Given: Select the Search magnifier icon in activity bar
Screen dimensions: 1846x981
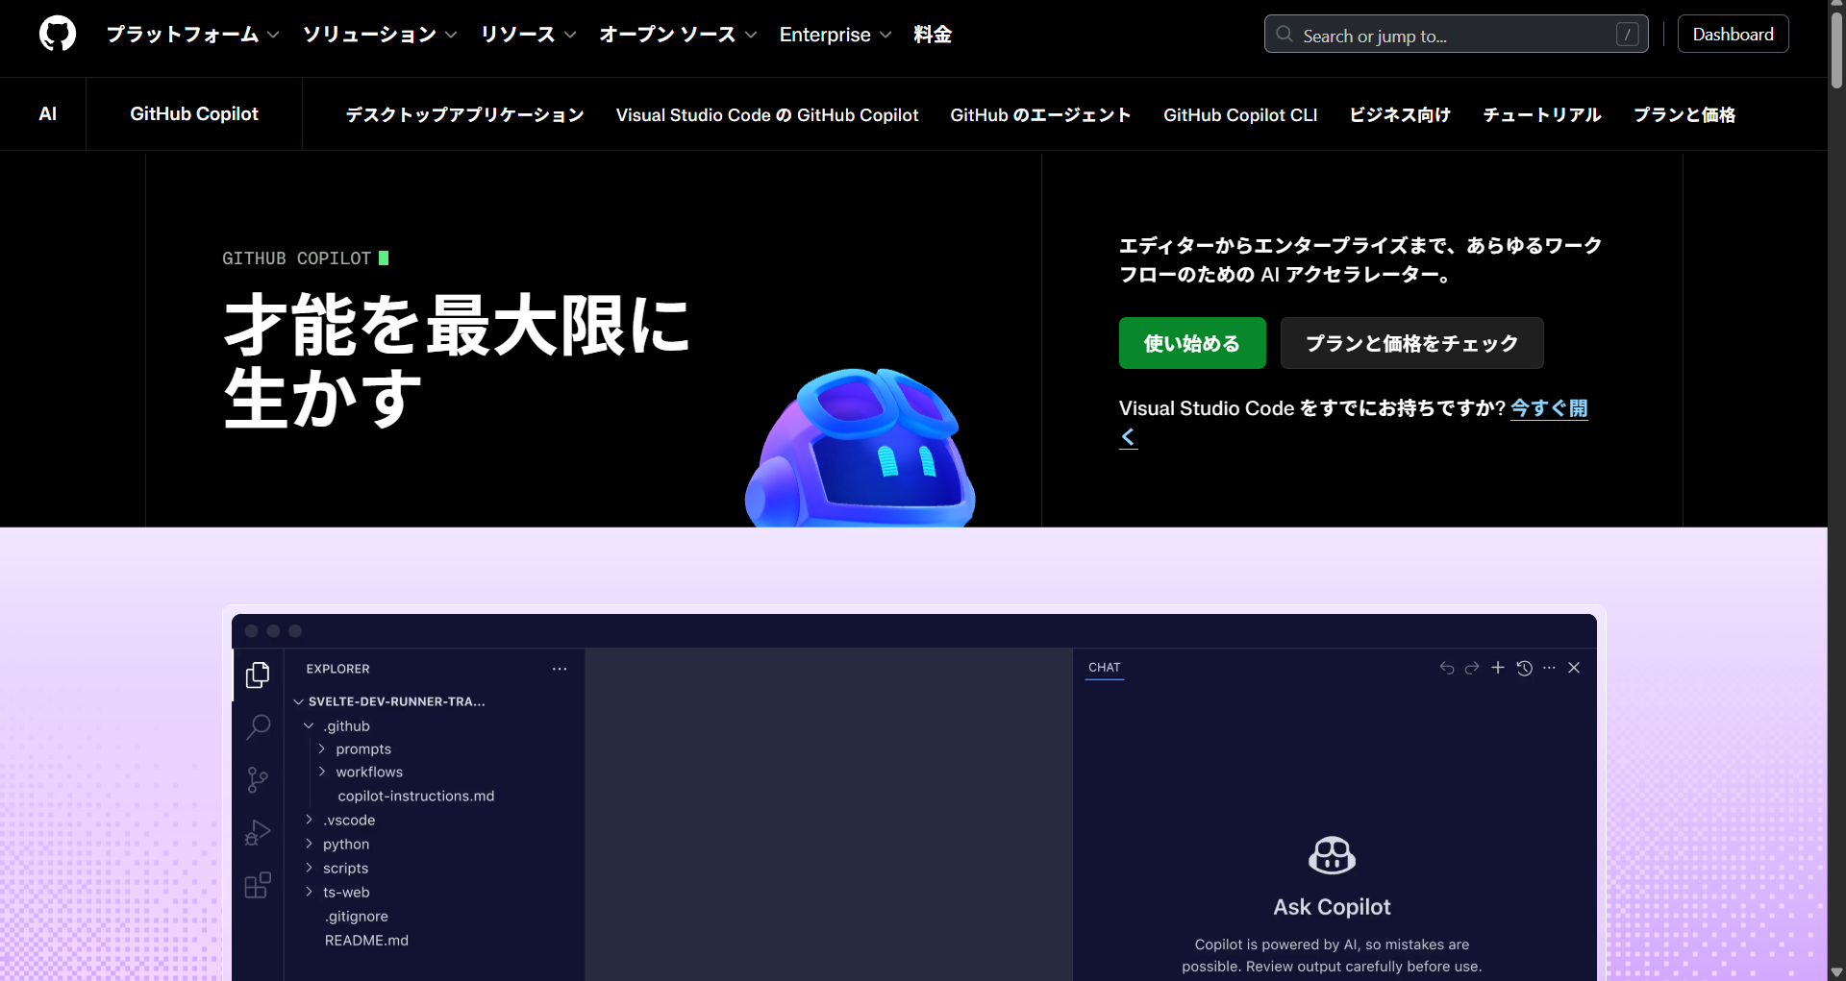Looking at the screenshot, I should [258, 727].
